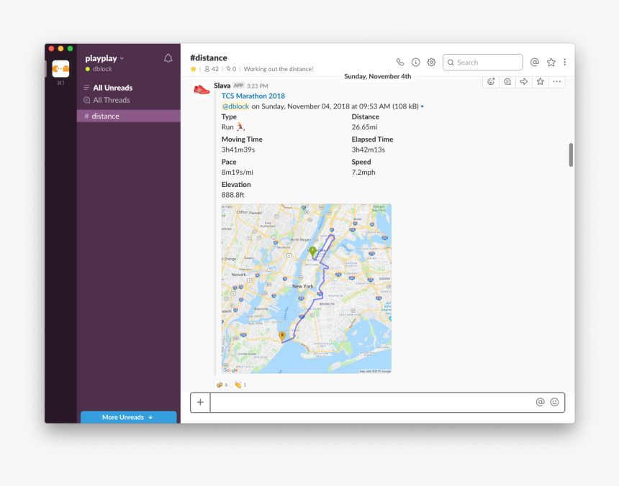Click the 'Working out the distance!' topic
Image resolution: width=619 pixels, height=486 pixels.
[x=279, y=69]
